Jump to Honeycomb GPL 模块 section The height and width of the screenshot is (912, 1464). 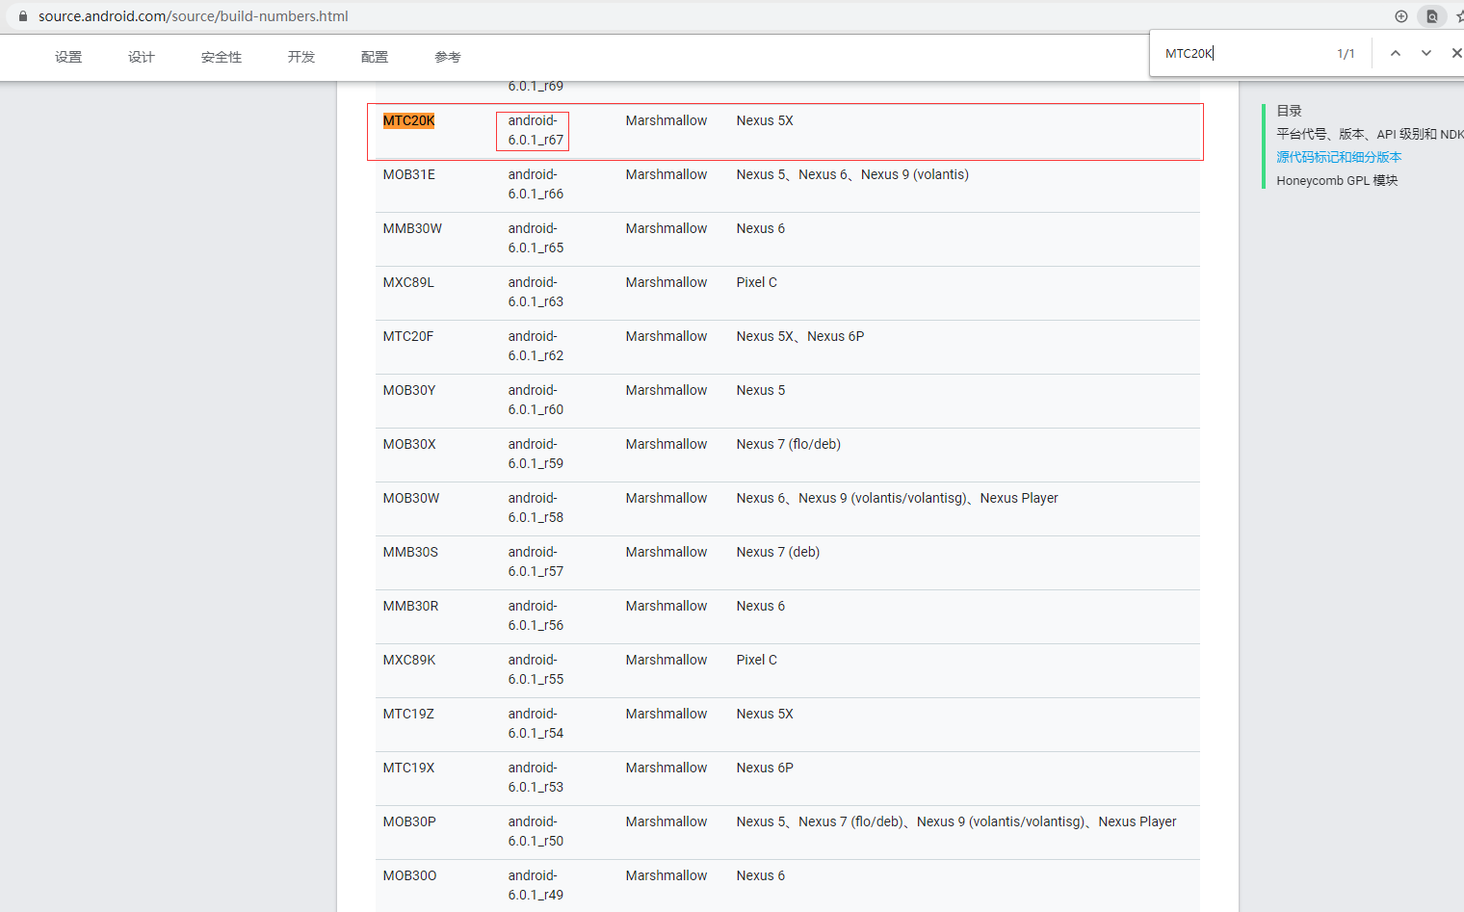(x=1337, y=180)
